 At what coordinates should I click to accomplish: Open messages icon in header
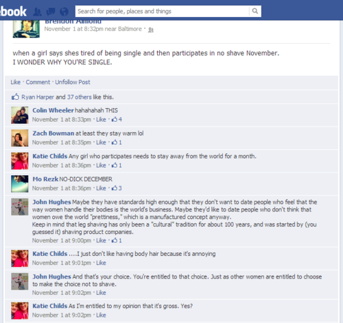pos(51,12)
